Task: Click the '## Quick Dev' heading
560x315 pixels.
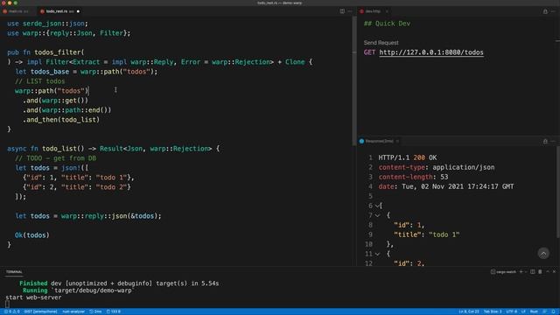Action: pos(387,24)
